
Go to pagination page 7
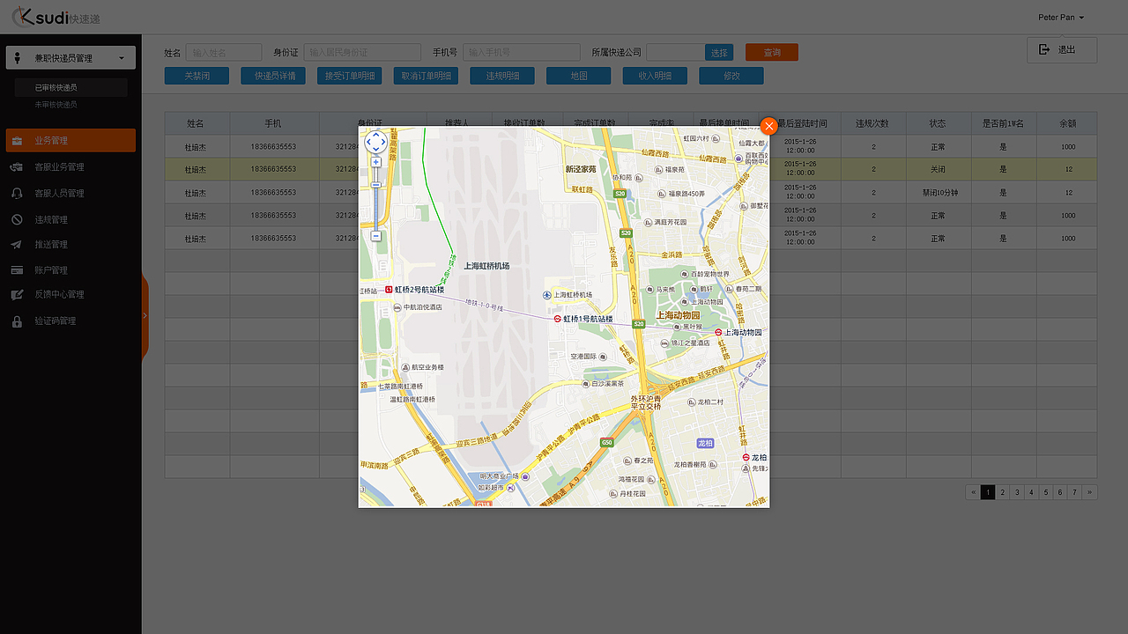click(1074, 492)
